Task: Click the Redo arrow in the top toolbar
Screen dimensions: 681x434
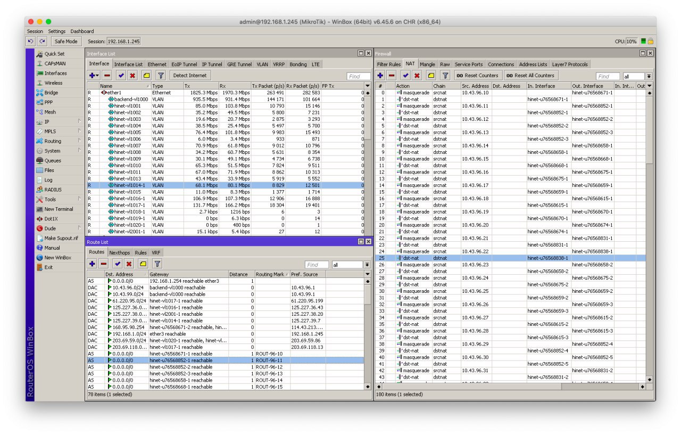Action: [x=42, y=42]
